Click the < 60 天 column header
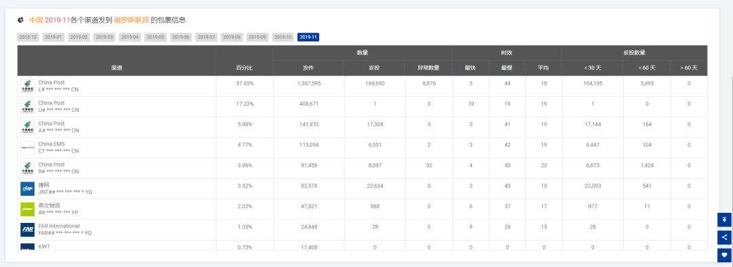 pyautogui.click(x=647, y=68)
